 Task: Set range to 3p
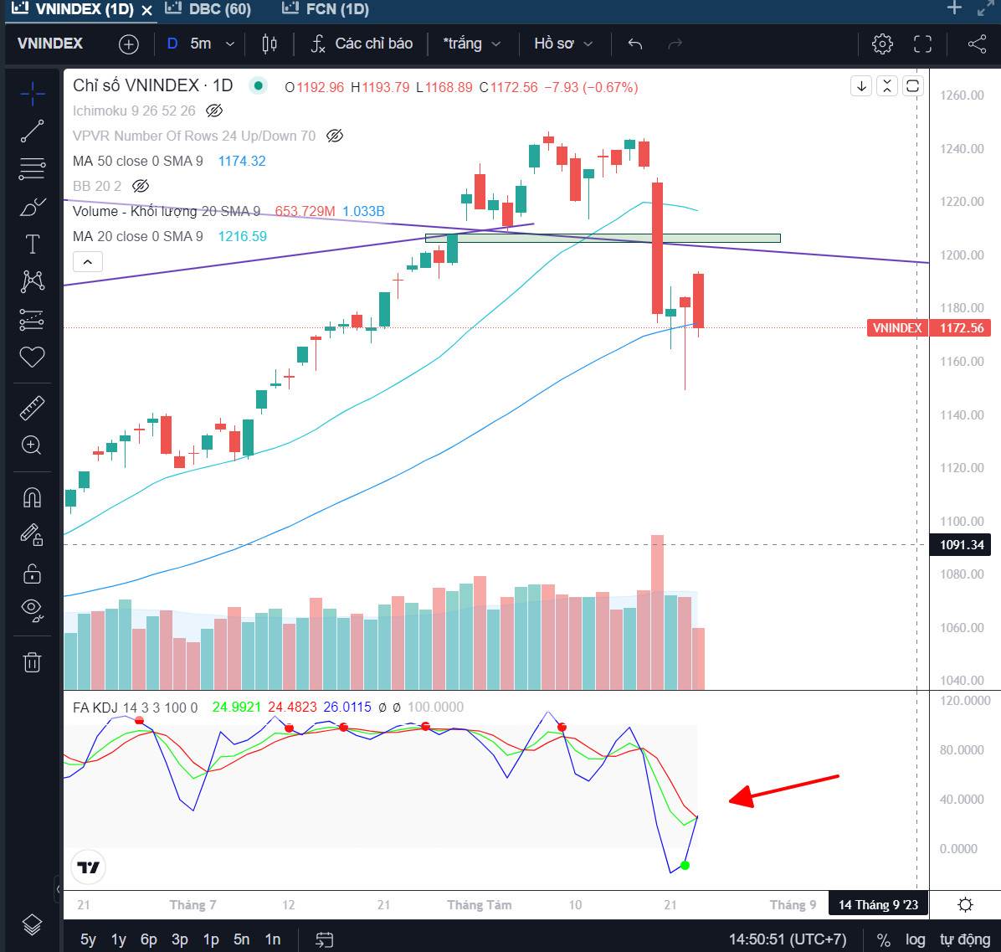point(179,939)
